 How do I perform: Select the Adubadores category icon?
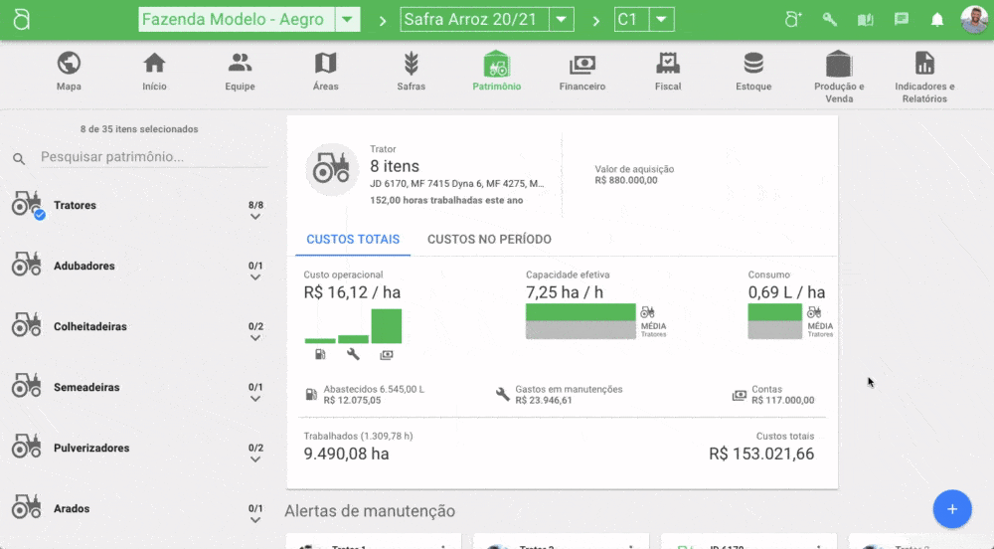27,266
